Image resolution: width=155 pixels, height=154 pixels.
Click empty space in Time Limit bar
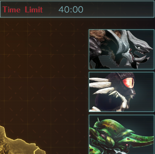tap(118, 9)
